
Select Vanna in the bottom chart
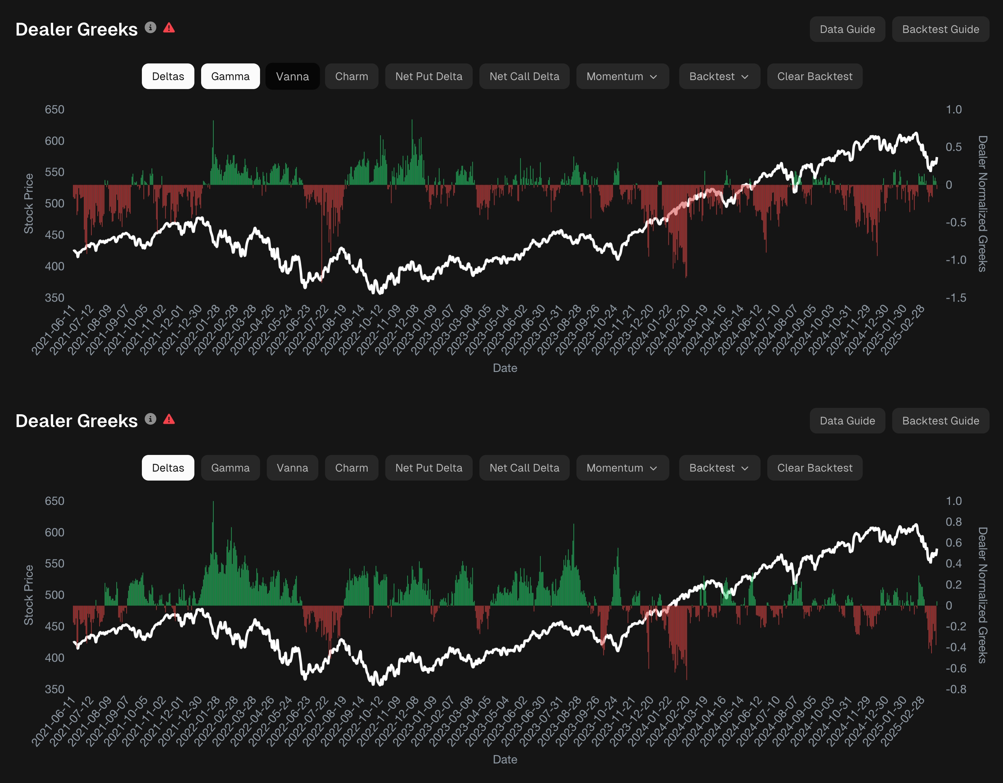[292, 468]
